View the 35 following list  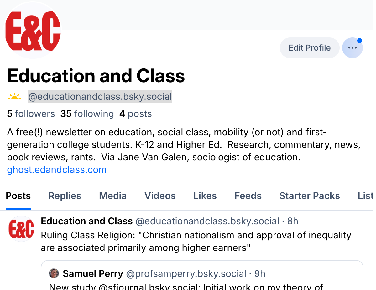coord(87,114)
